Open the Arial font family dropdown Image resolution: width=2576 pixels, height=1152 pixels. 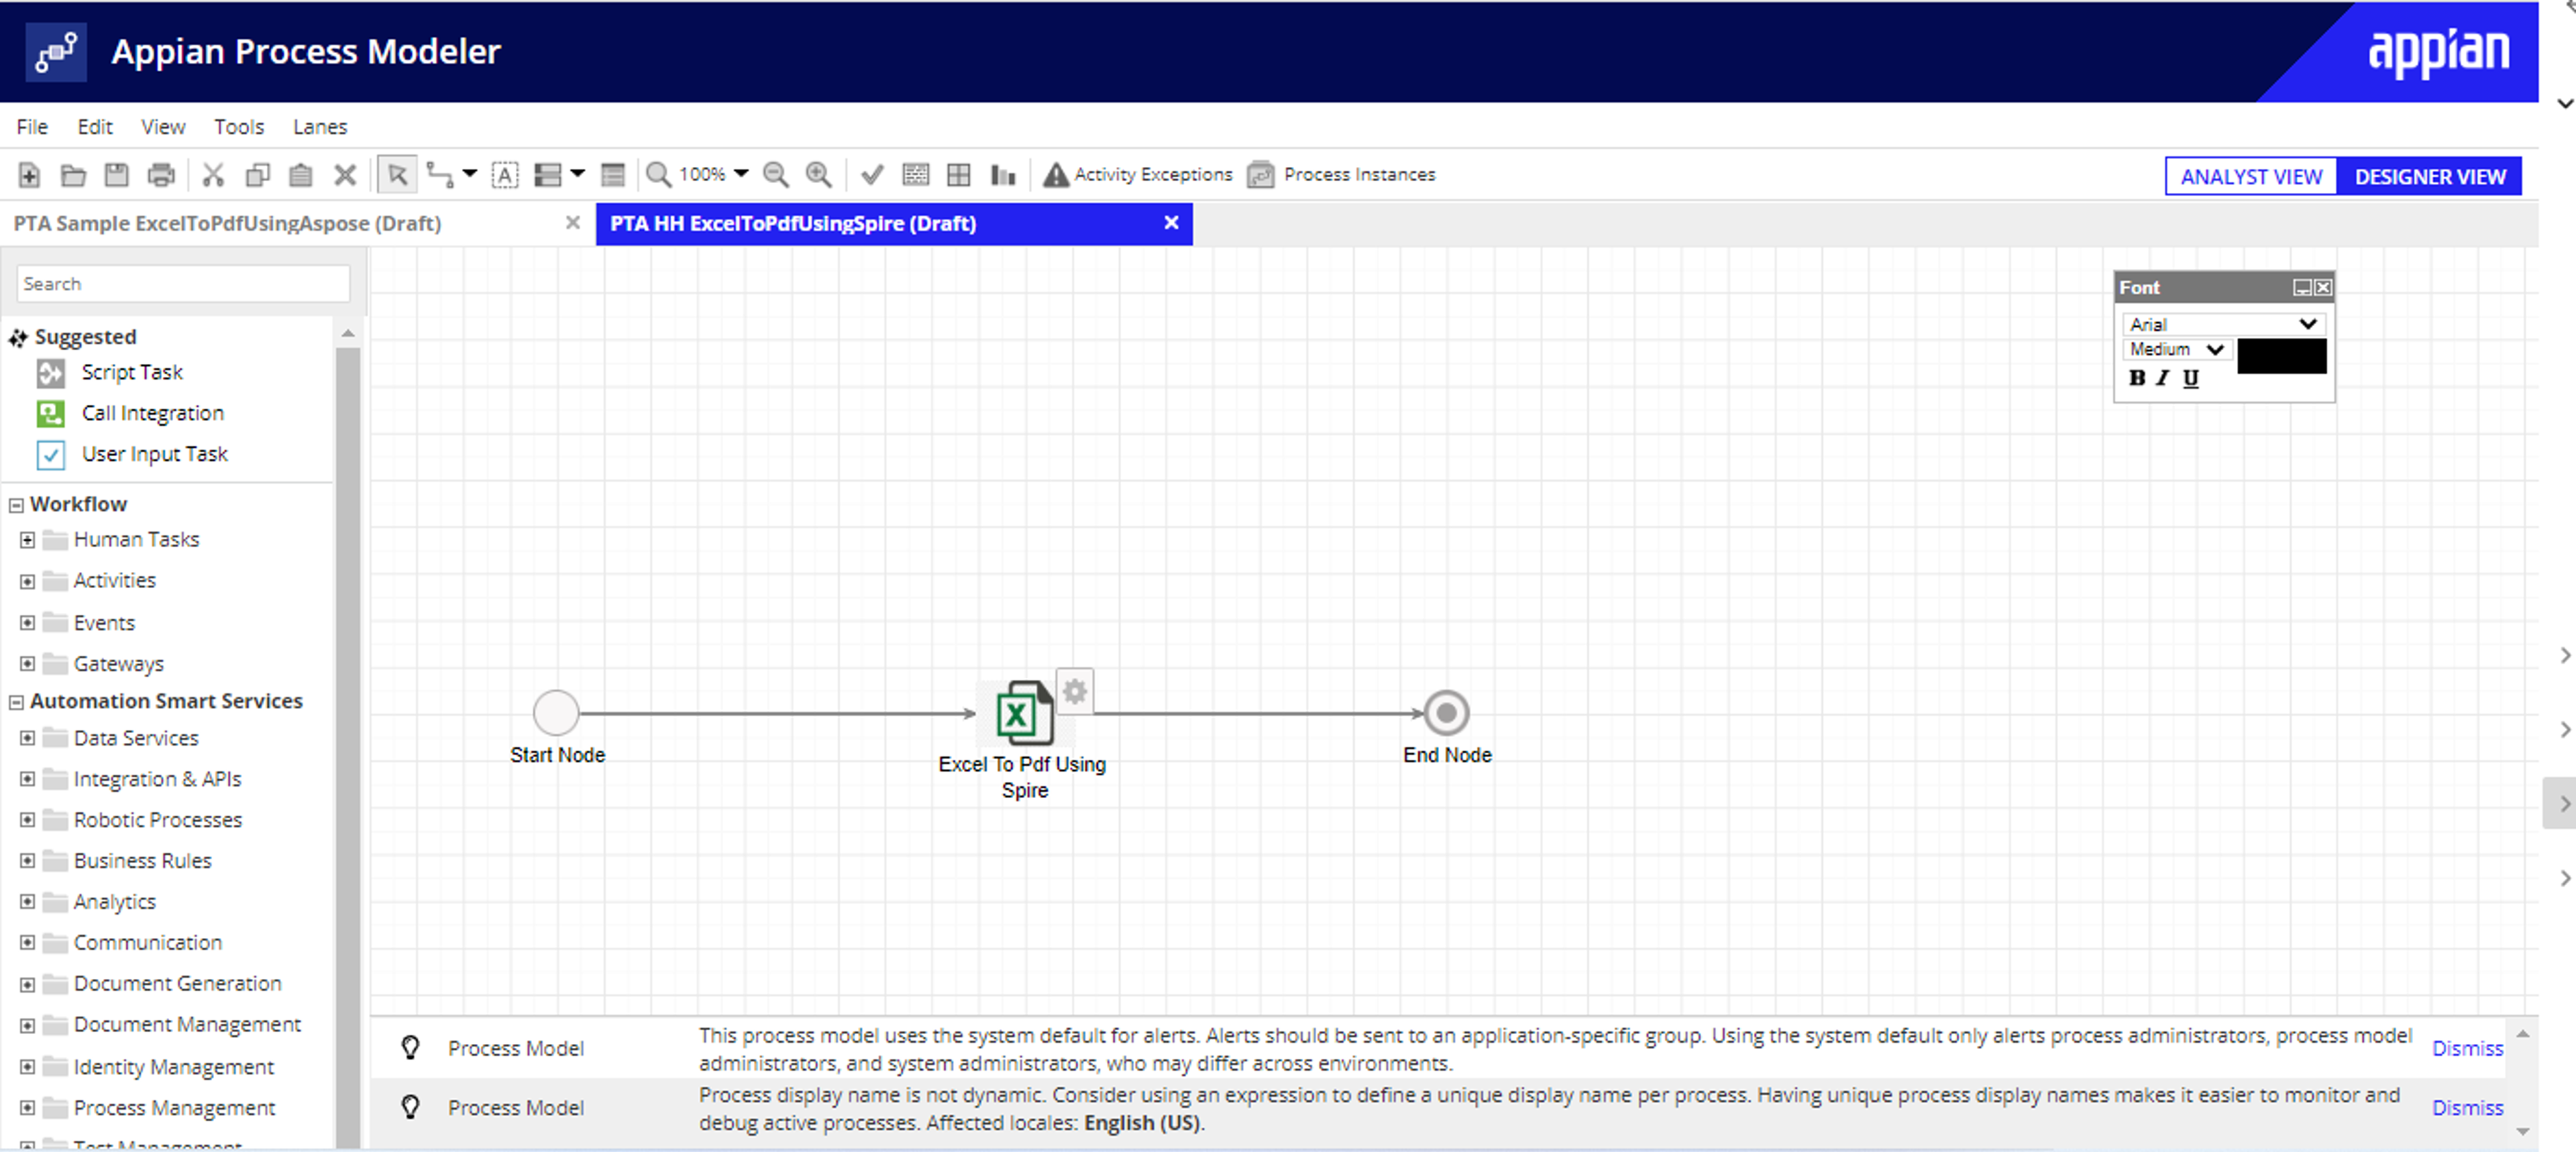(x=2224, y=324)
